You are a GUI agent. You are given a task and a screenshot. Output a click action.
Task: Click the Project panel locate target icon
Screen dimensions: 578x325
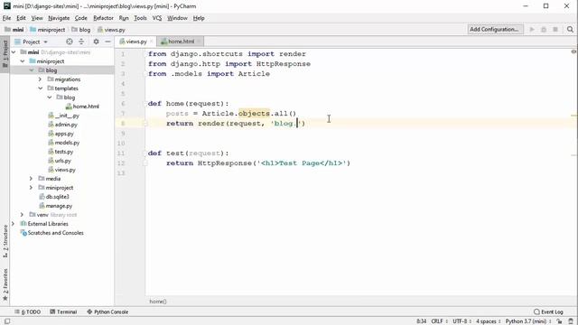pyautogui.click(x=70, y=42)
